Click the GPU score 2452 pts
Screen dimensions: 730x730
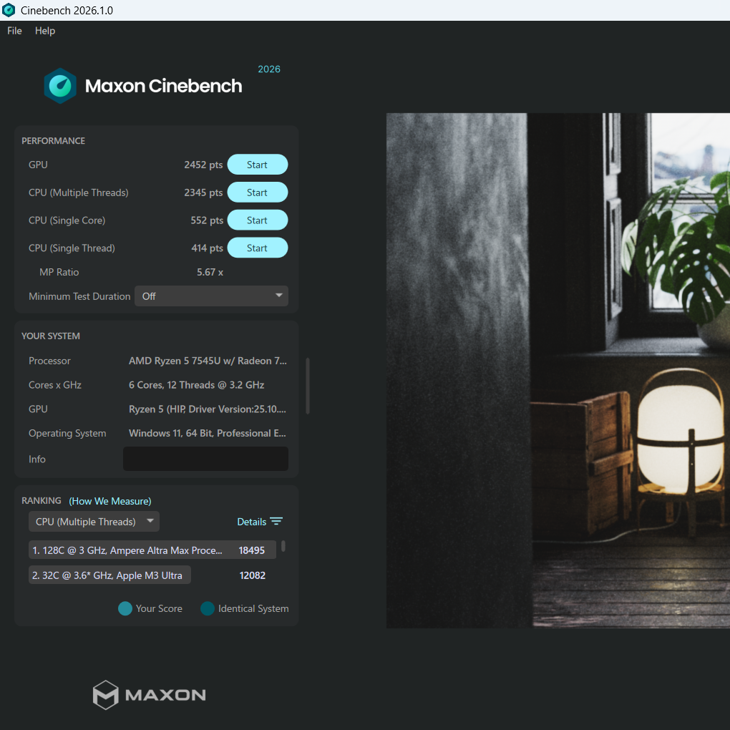point(203,165)
